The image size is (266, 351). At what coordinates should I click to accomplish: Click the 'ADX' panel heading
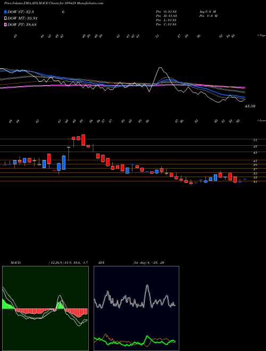pyautogui.click(x=101, y=263)
